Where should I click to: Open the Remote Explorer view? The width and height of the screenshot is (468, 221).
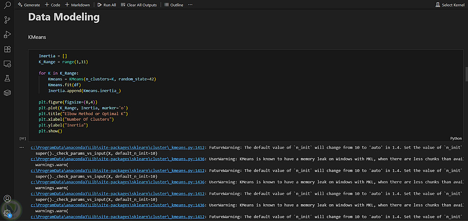tap(7, 63)
